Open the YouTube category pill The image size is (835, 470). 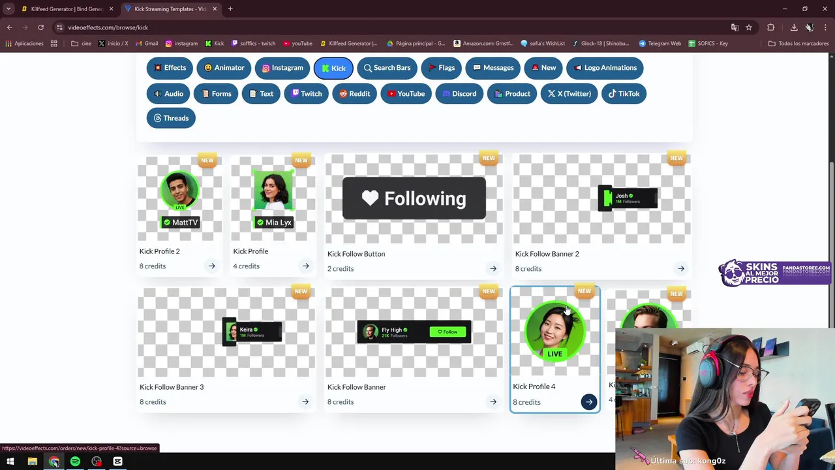pos(406,94)
